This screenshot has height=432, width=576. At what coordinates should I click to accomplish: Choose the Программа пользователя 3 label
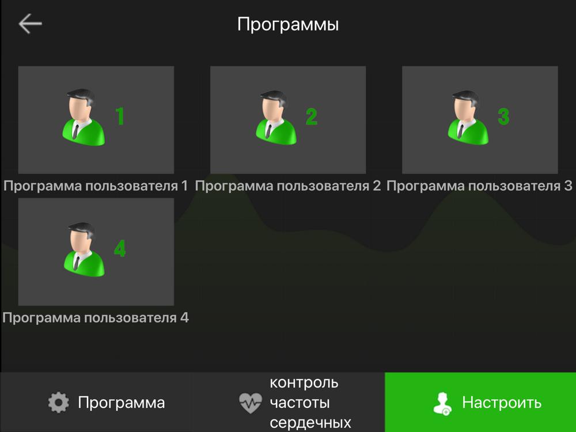point(479,185)
